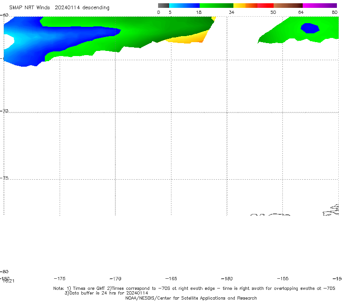Viewport: 342px width, 301px height.
Task: Click the '18' tick label under color bar
Action: (199, 12)
